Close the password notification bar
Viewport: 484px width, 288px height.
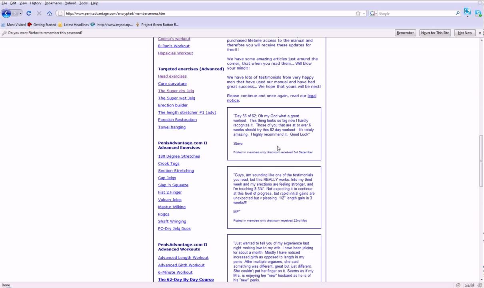coord(480,33)
